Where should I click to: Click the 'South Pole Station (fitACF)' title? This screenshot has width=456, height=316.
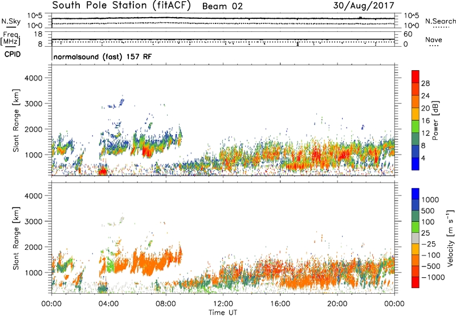click(x=121, y=5)
